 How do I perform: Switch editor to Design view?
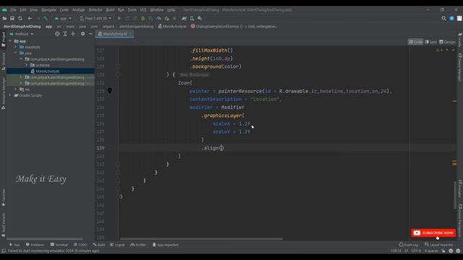click(447, 42)
